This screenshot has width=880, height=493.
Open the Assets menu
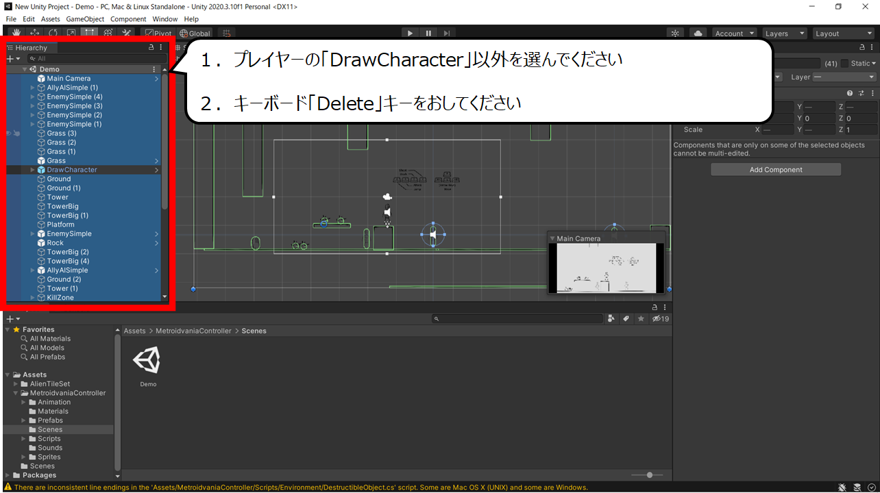click(x=51, y=19)
